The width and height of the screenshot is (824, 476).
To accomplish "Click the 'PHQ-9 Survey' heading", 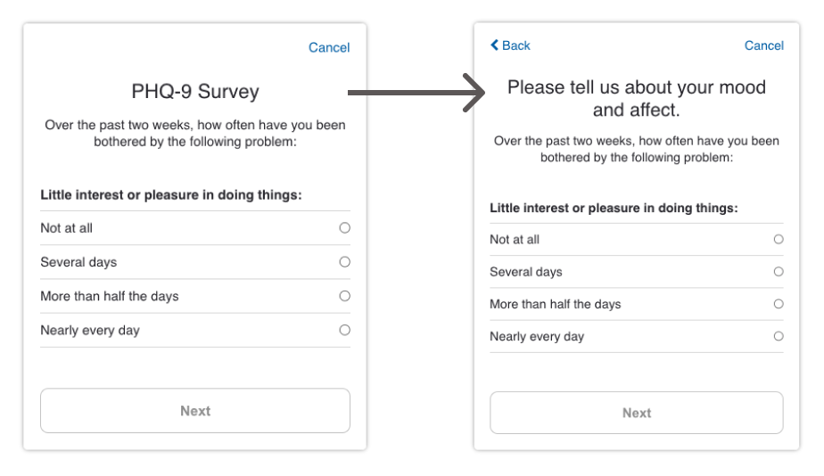I will coord(194,92).
